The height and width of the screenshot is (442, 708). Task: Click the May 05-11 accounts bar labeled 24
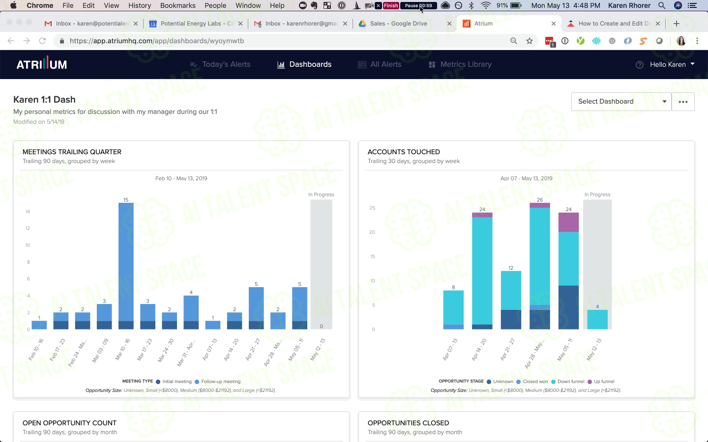(568, 271)
